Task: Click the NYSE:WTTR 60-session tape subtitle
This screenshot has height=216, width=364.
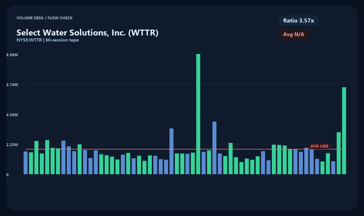Action: (47, 40)
